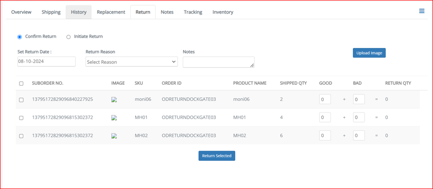Focus the BAD quantity field for MH02
Screen dimensions: 433x189
359,136
